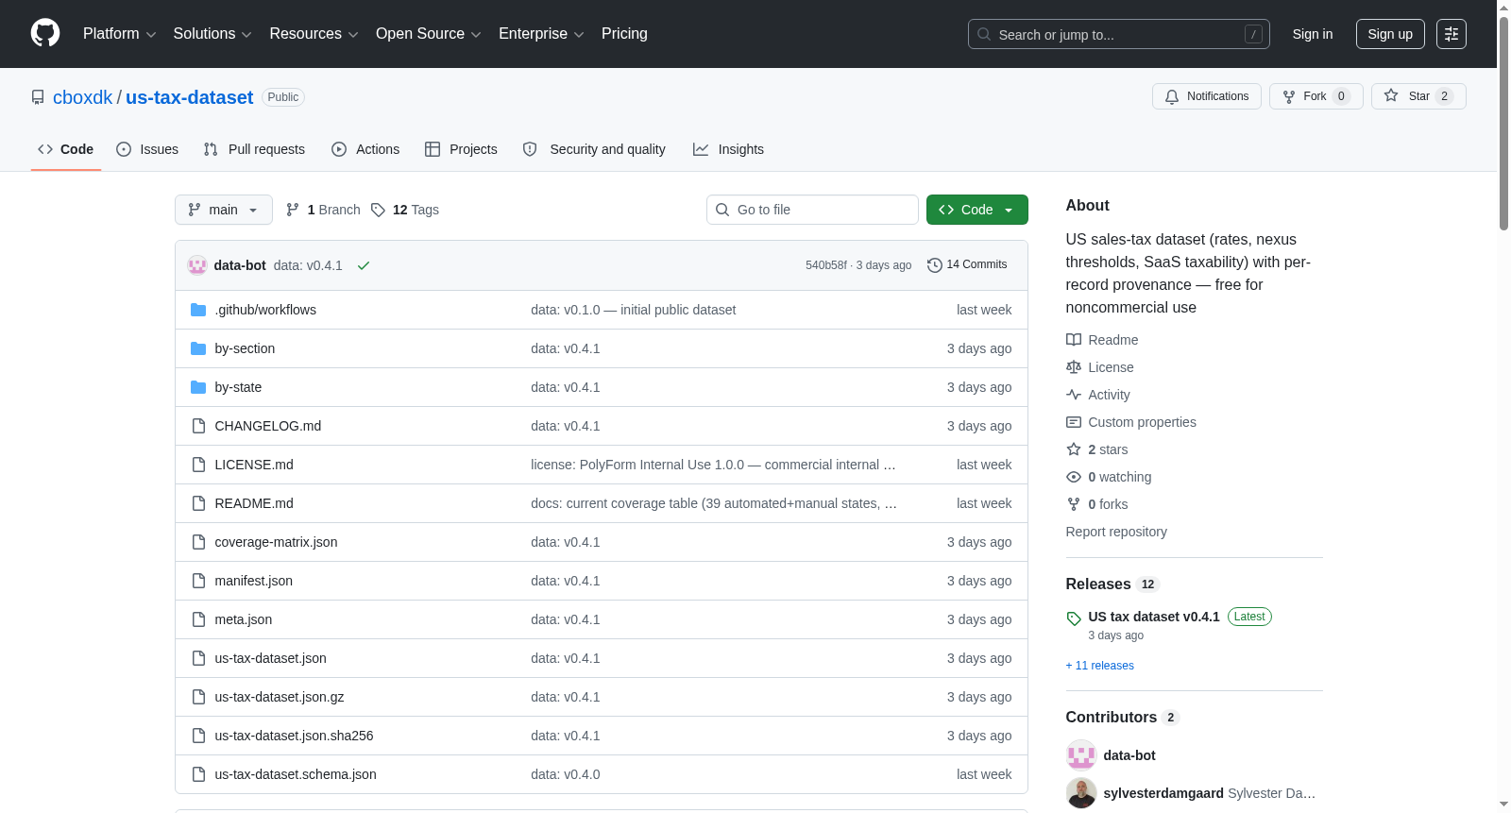This screenshot has width=1511, height=813.
Task: Click the README.md file icon
Action: point(198,503)
